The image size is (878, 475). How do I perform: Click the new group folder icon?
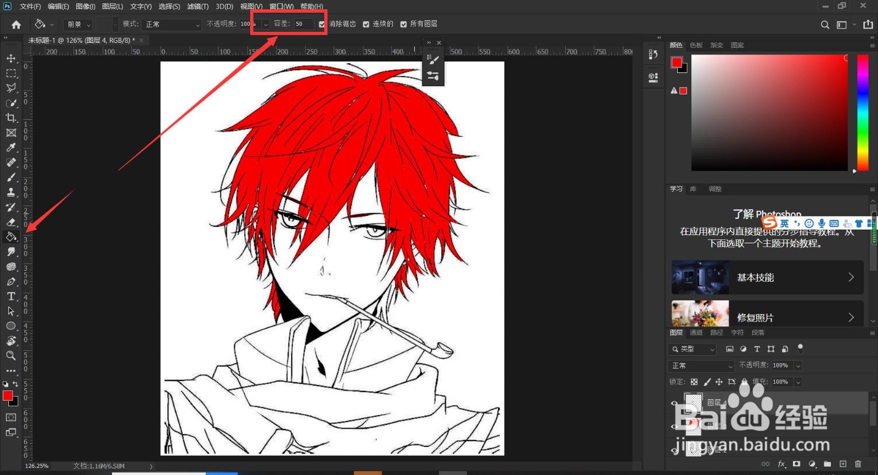828,464
